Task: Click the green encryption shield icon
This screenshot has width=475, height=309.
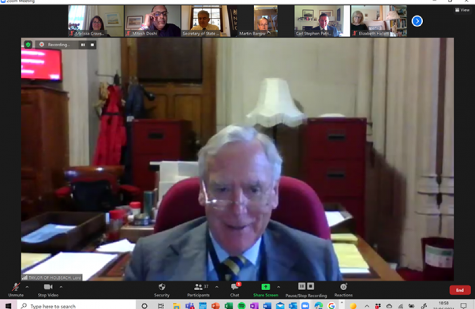Action: pyautogui.click(x=27, y=44)
